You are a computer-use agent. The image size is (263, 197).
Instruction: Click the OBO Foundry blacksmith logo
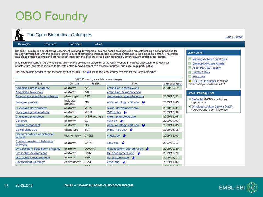(20, 35)
